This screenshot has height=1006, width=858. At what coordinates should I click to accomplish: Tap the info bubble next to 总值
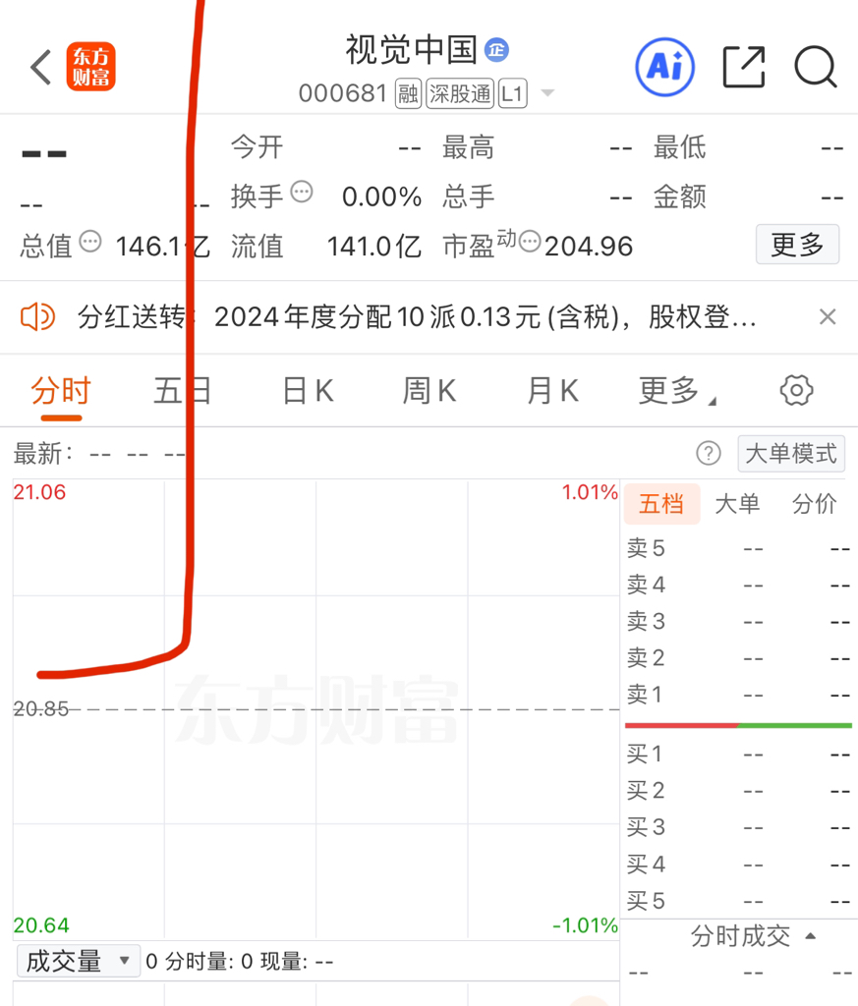click(90, 242)
